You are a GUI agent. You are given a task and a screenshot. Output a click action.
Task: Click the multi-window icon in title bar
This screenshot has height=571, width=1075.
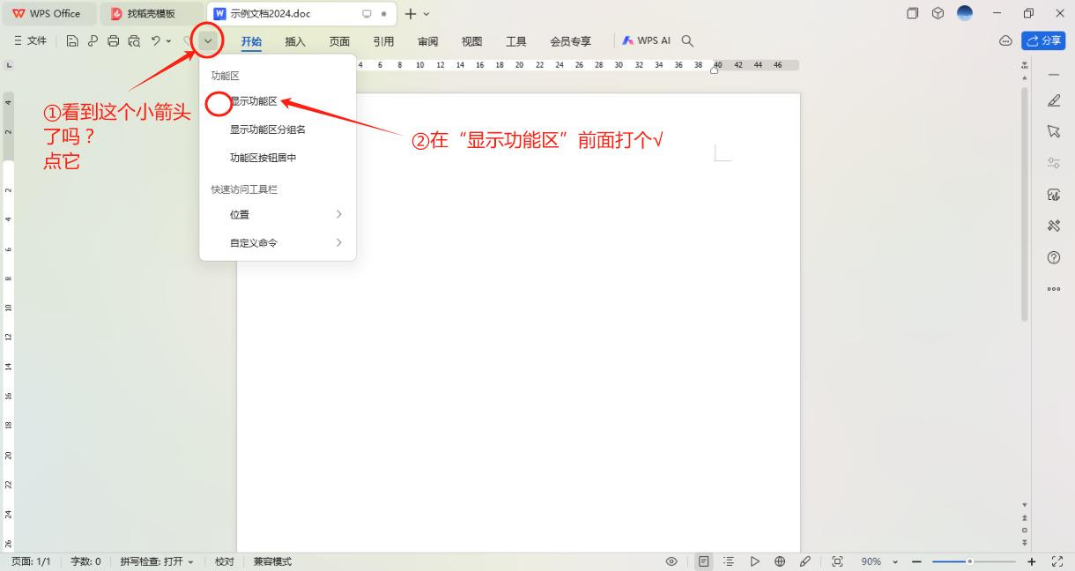[x=913, y=13]
